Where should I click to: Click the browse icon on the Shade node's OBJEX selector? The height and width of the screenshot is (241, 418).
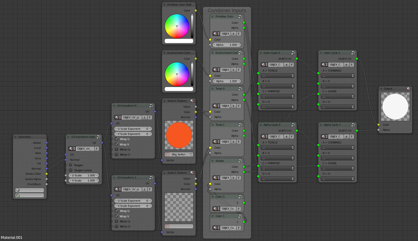tap(216, 178)
